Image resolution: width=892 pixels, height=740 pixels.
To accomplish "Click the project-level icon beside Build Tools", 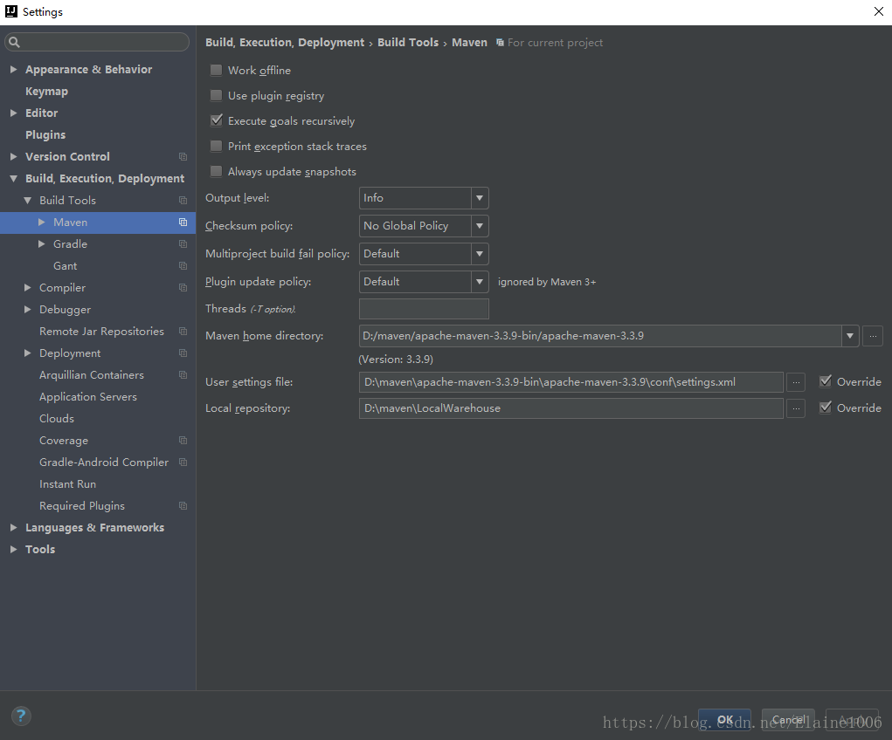I will click(183, 200).
